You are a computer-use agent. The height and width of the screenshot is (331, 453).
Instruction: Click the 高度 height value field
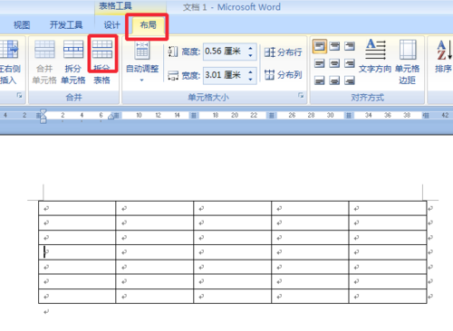[x=225, y=52]
